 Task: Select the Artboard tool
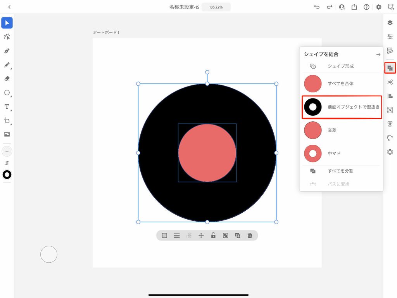pos(7,120)
